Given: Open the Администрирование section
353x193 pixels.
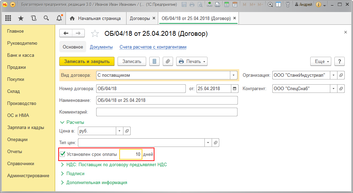Looking at the screenshot, I should pos(28,176).
